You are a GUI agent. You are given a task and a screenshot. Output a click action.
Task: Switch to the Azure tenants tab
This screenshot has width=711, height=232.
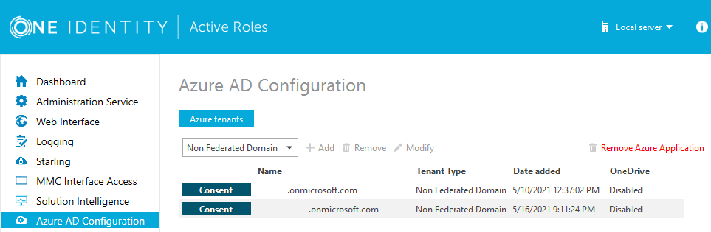[216, 119]
